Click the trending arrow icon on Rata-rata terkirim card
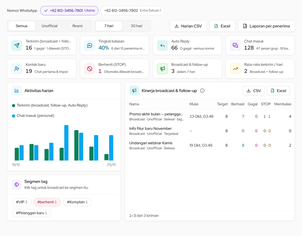The image size is (302, 236). coord(235,69)
